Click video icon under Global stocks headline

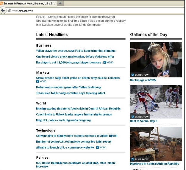tap(37, 81)
